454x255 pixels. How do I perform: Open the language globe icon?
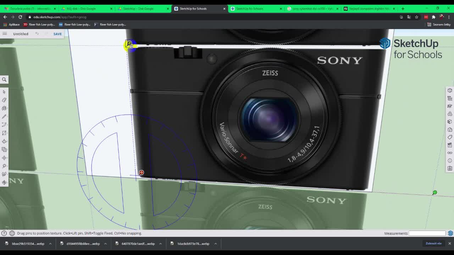(12, 233)
